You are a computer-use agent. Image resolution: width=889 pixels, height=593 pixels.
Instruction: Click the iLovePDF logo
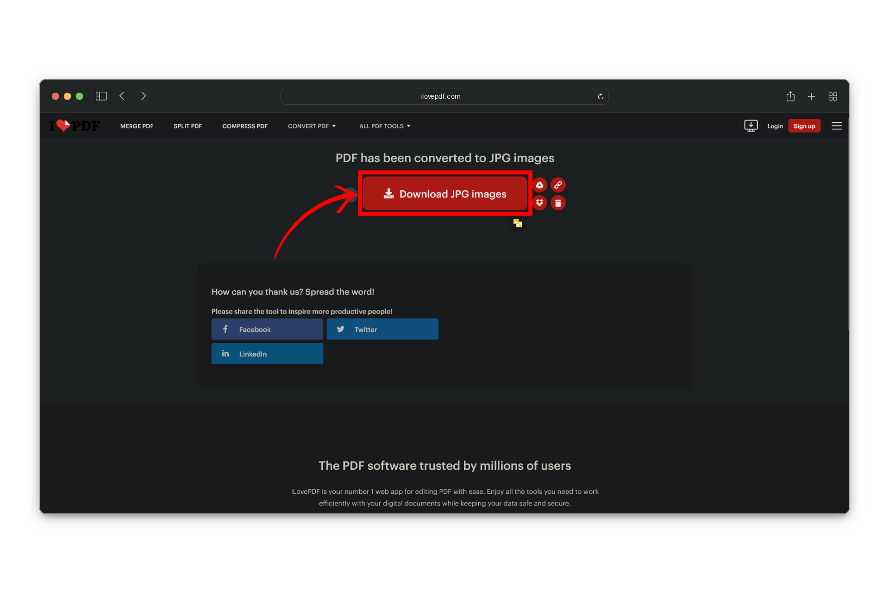coord(75,126)
